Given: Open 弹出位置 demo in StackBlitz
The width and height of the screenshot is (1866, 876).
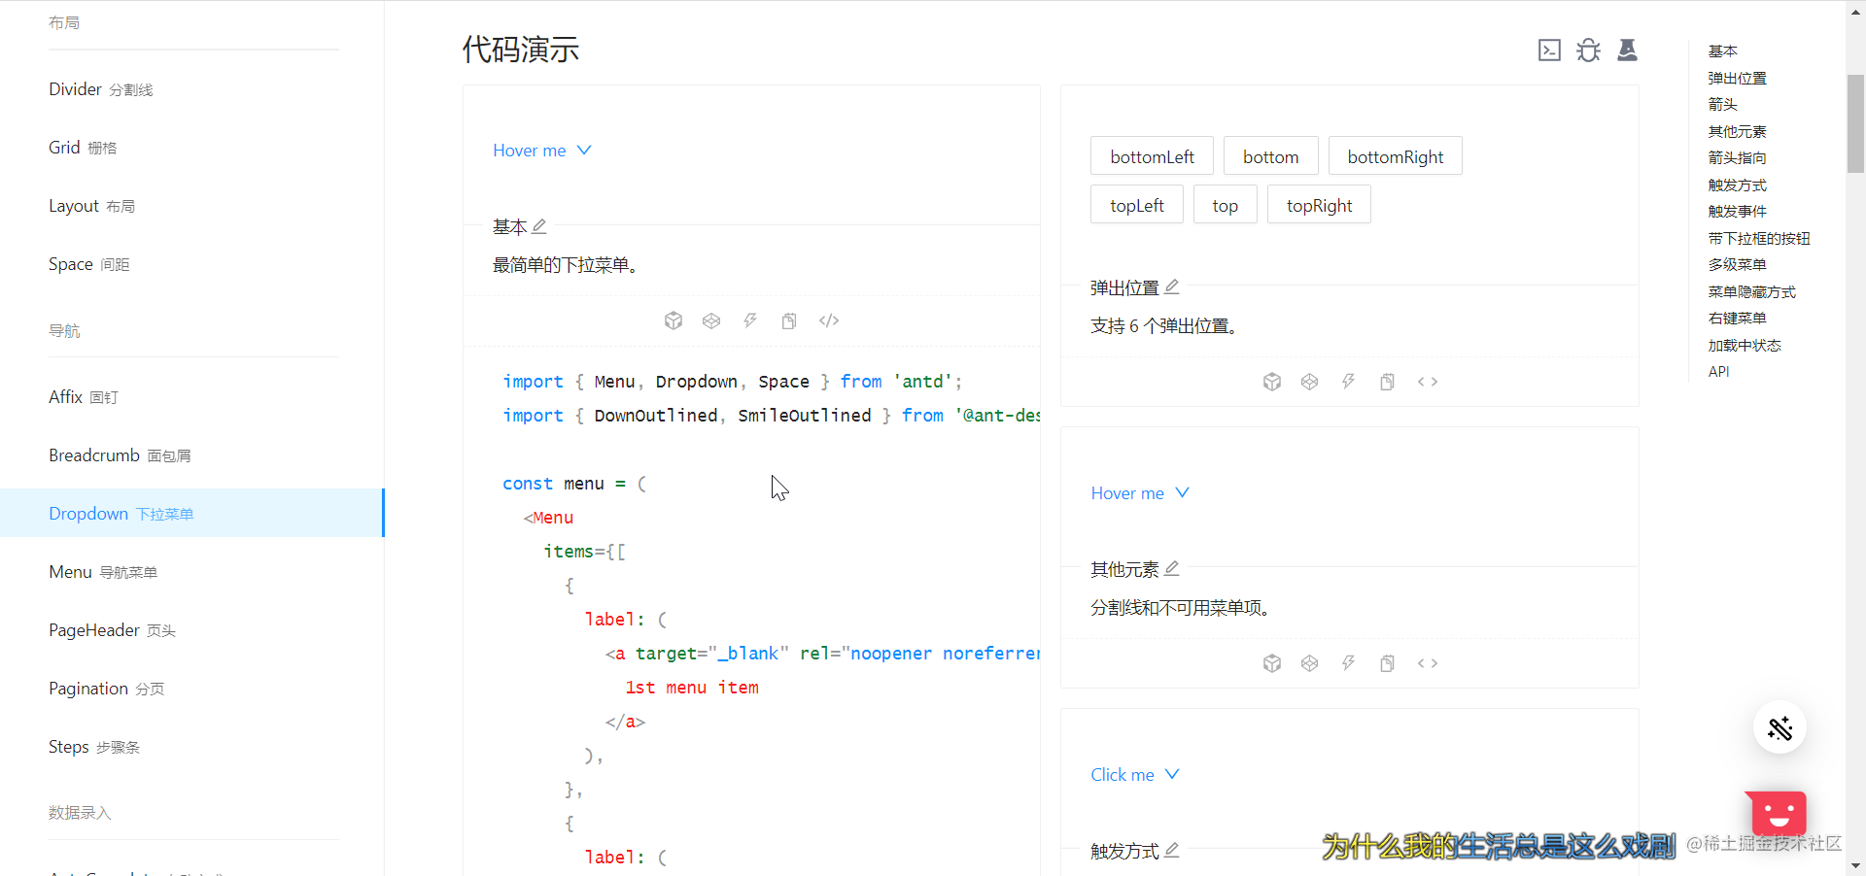Looking at the screenshot, I should [1349, 382].
